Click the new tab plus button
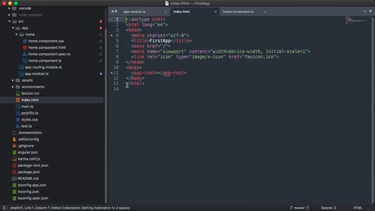This screenshot has width=375, height=211. click(364, 11)
